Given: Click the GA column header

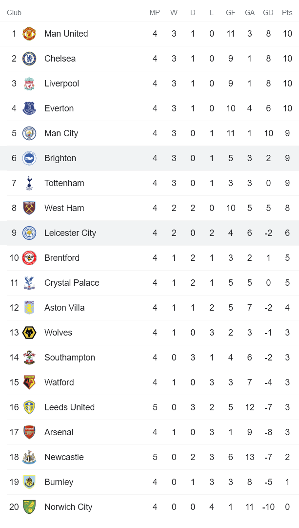Looking at the screenshot, I should point(249,13).
